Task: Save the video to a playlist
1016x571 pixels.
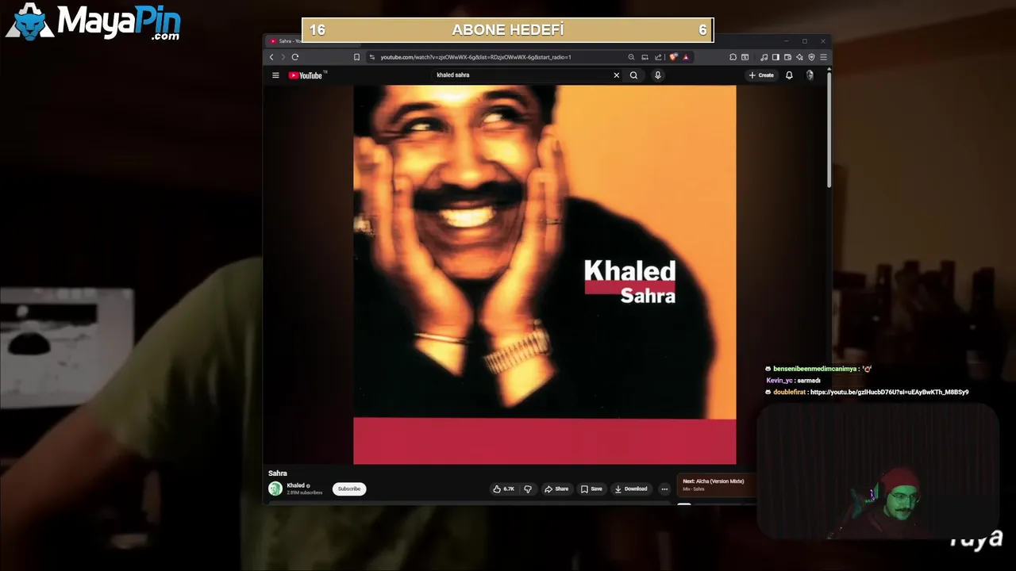Action: pos(591,489)
